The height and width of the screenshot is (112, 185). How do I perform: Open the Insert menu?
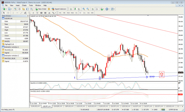(18, 5)
